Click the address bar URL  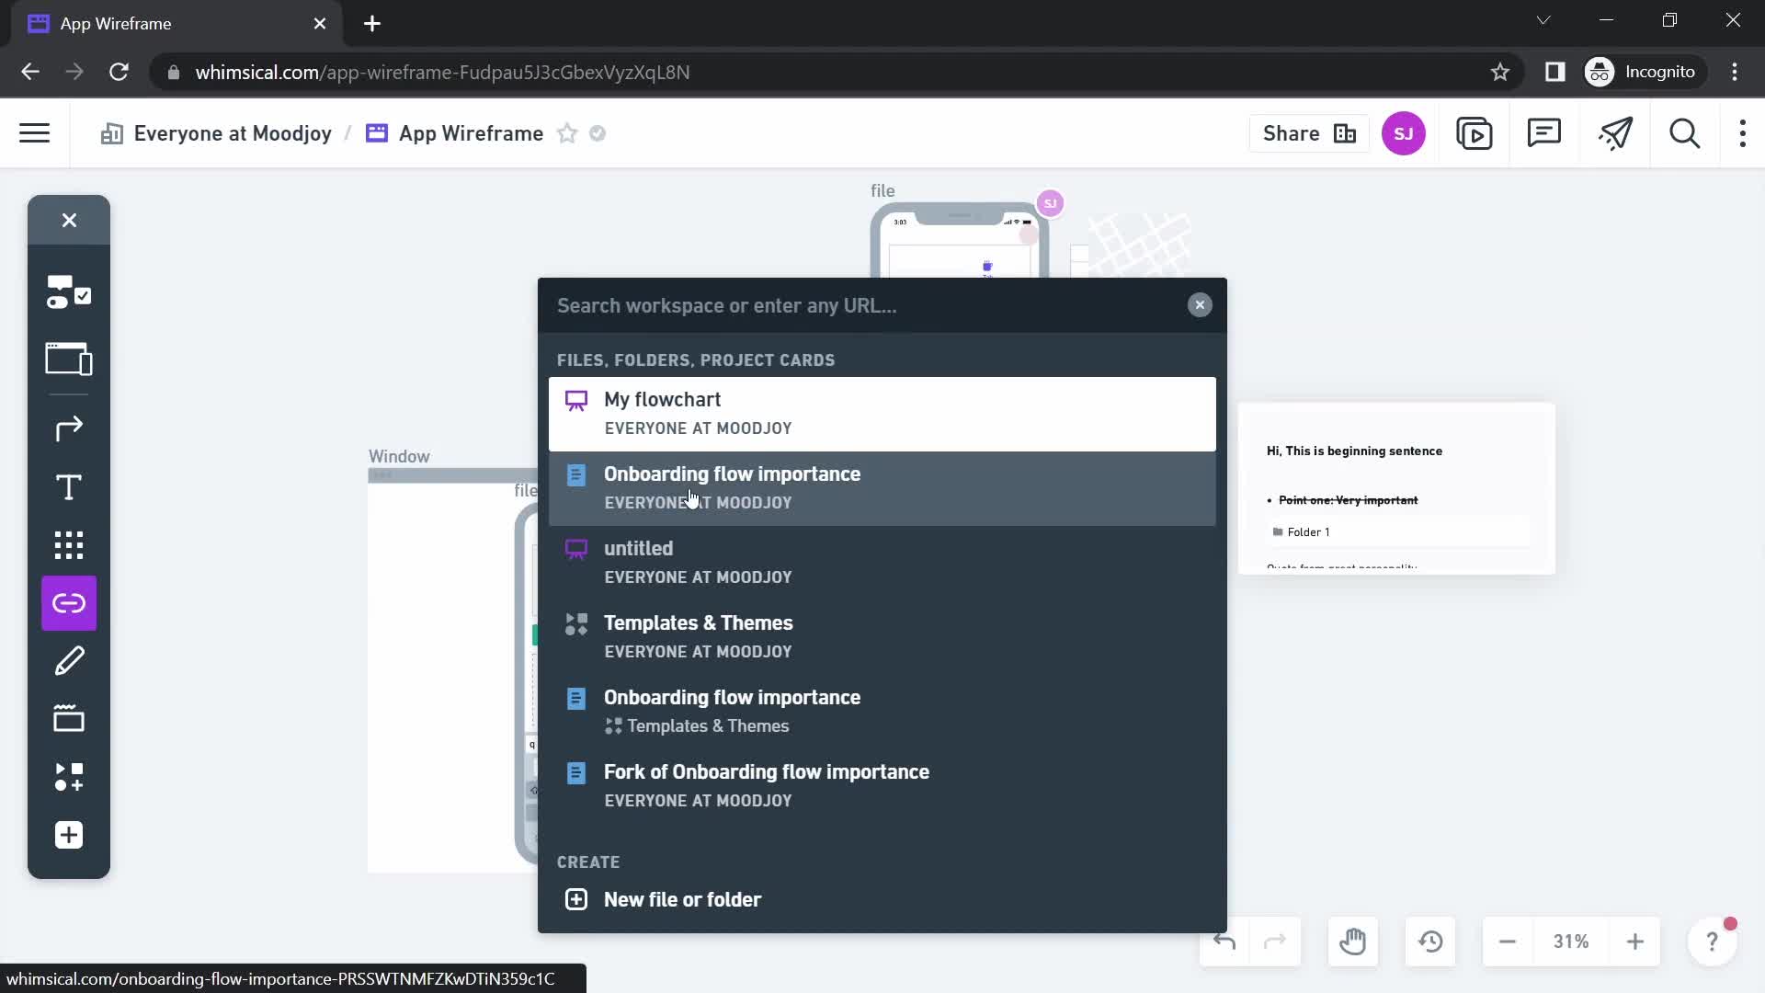pyautogui.click(x=442, y=72)
